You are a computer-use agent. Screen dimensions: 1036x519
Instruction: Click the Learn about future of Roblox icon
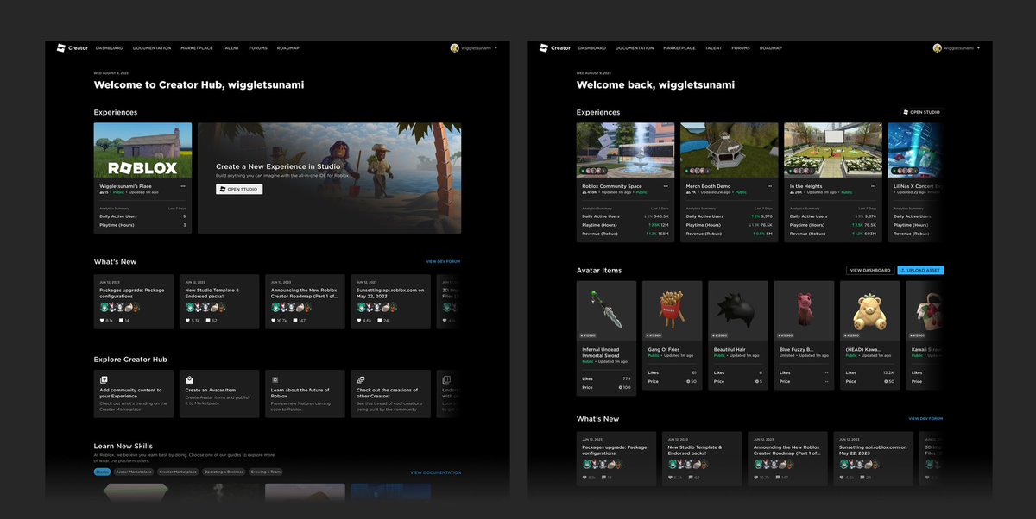[275, 379]
